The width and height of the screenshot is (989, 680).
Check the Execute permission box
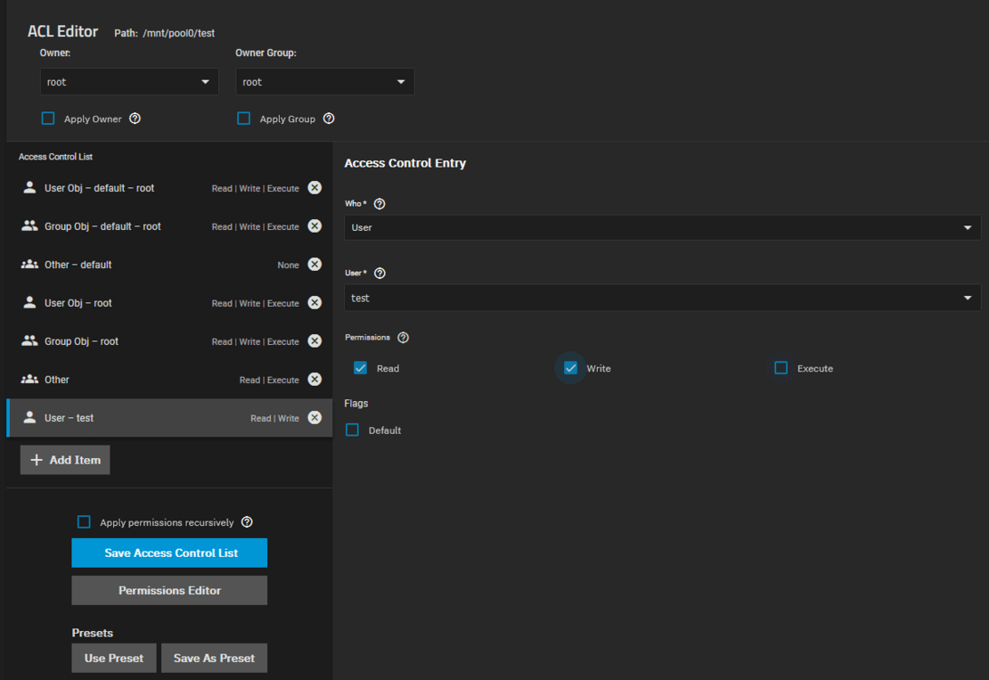tap(781, 367)
